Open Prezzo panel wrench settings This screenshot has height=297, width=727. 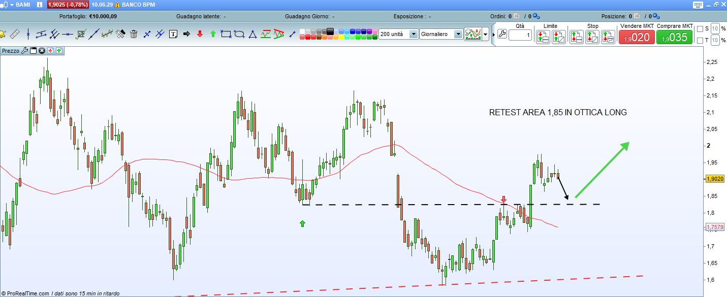tap(24, 51)
